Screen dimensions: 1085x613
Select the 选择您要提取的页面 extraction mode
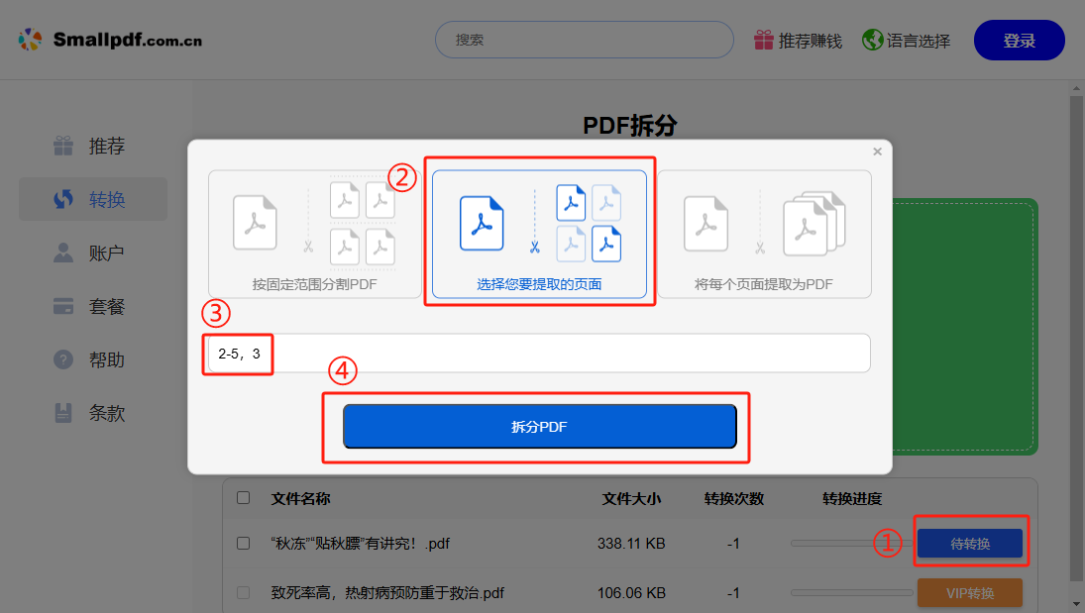tap(540, 233)
